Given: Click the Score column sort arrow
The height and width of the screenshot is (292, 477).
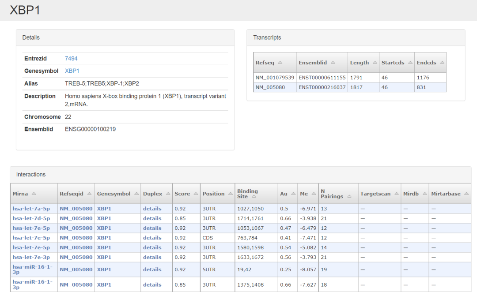Looking at the screenshot, I should pos(195,194).
